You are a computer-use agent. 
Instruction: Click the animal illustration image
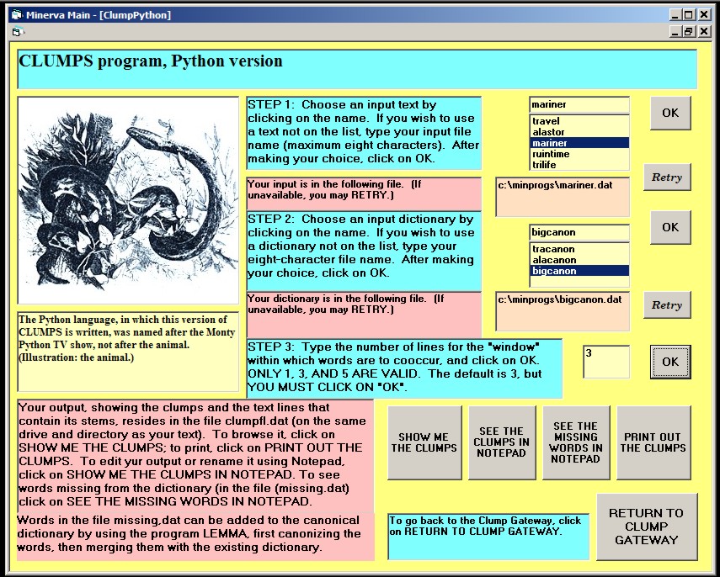point(126,198)
